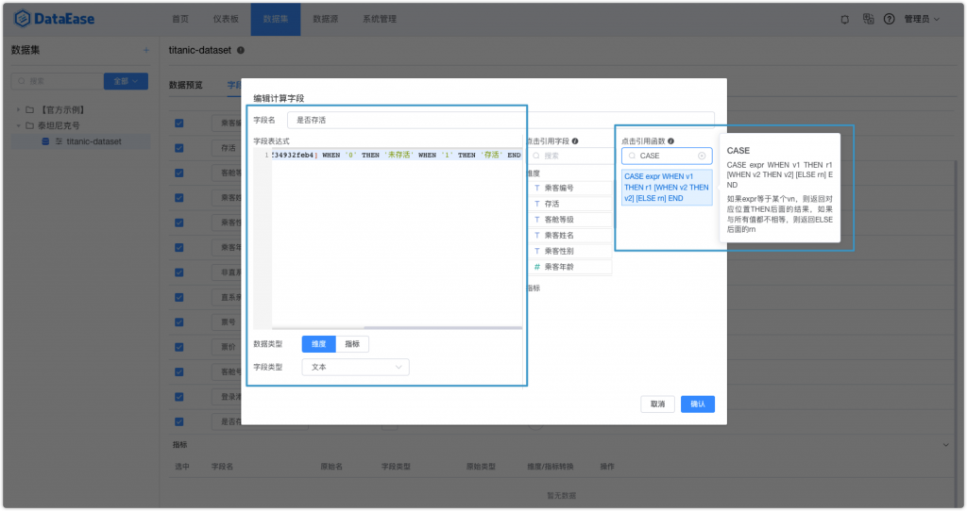
Task: Select 指标 as the data type
Action: (x=352, y=344)
